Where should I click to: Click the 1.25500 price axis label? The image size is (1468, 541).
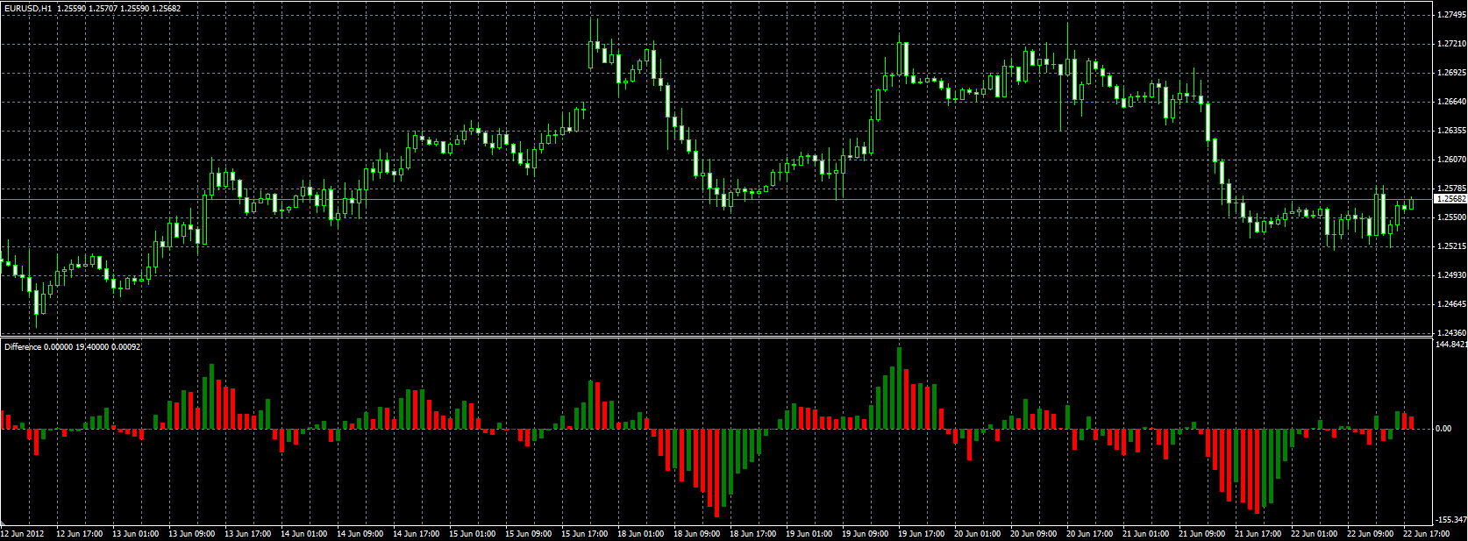pyautogui.click(x=1452, y=217)
